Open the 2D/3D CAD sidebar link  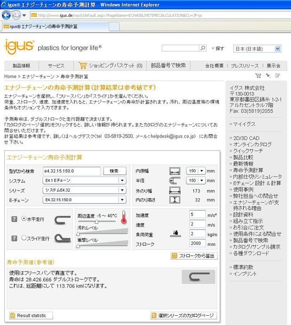pos(246,138)
